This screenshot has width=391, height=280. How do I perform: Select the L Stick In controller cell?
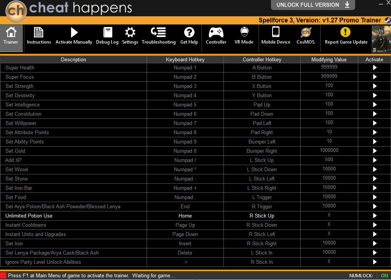click(262, 253)
